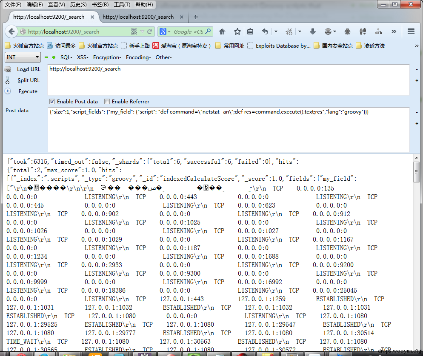The image size is (423, 356).
Task: Click inside the Post data text area
Action: click(229, 130)
